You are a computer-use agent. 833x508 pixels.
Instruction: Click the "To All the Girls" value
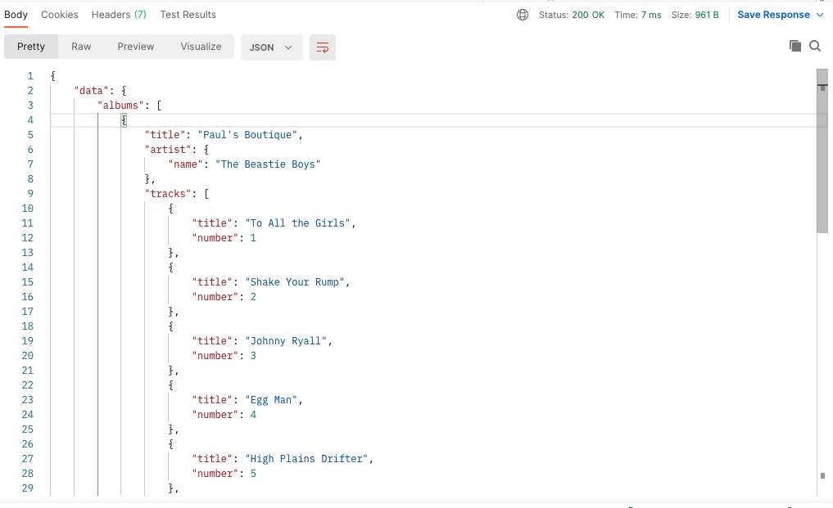(x=297, y=223)
